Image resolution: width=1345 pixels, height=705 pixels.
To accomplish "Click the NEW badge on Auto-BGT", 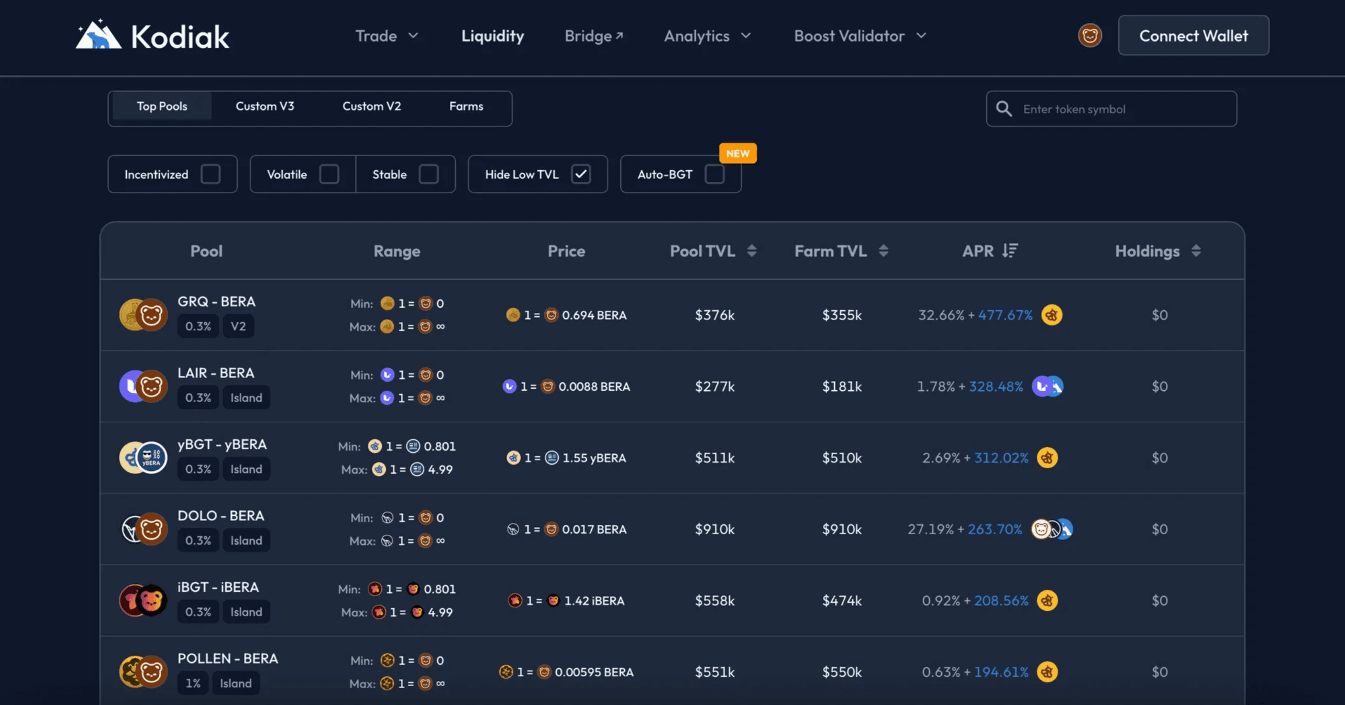I will pos(737,153).
